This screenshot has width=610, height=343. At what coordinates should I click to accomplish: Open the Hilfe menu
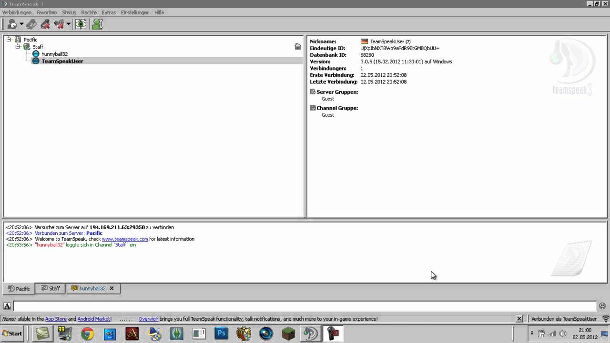(x=159, y=12)
